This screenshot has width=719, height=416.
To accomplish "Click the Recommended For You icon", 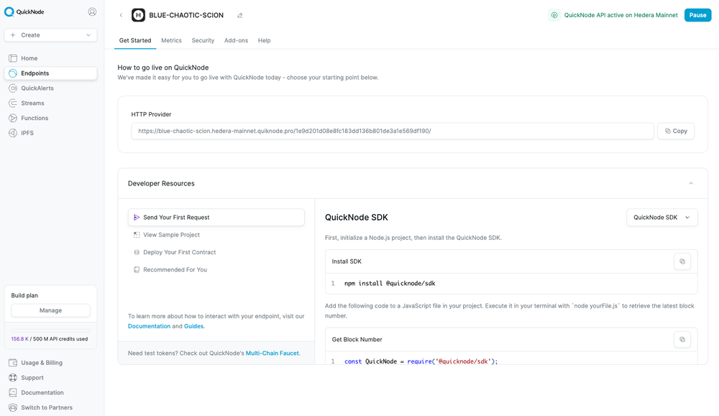I will (136, 270).
